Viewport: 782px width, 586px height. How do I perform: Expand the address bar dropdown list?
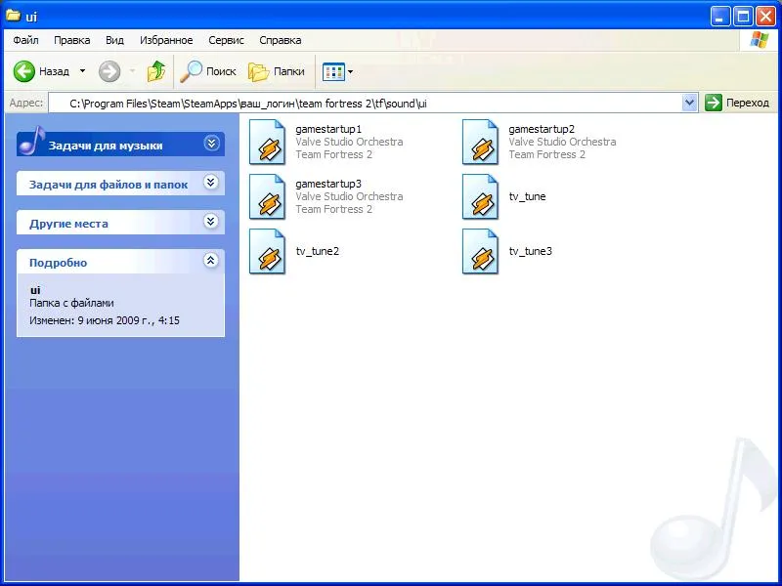(689, 103)
